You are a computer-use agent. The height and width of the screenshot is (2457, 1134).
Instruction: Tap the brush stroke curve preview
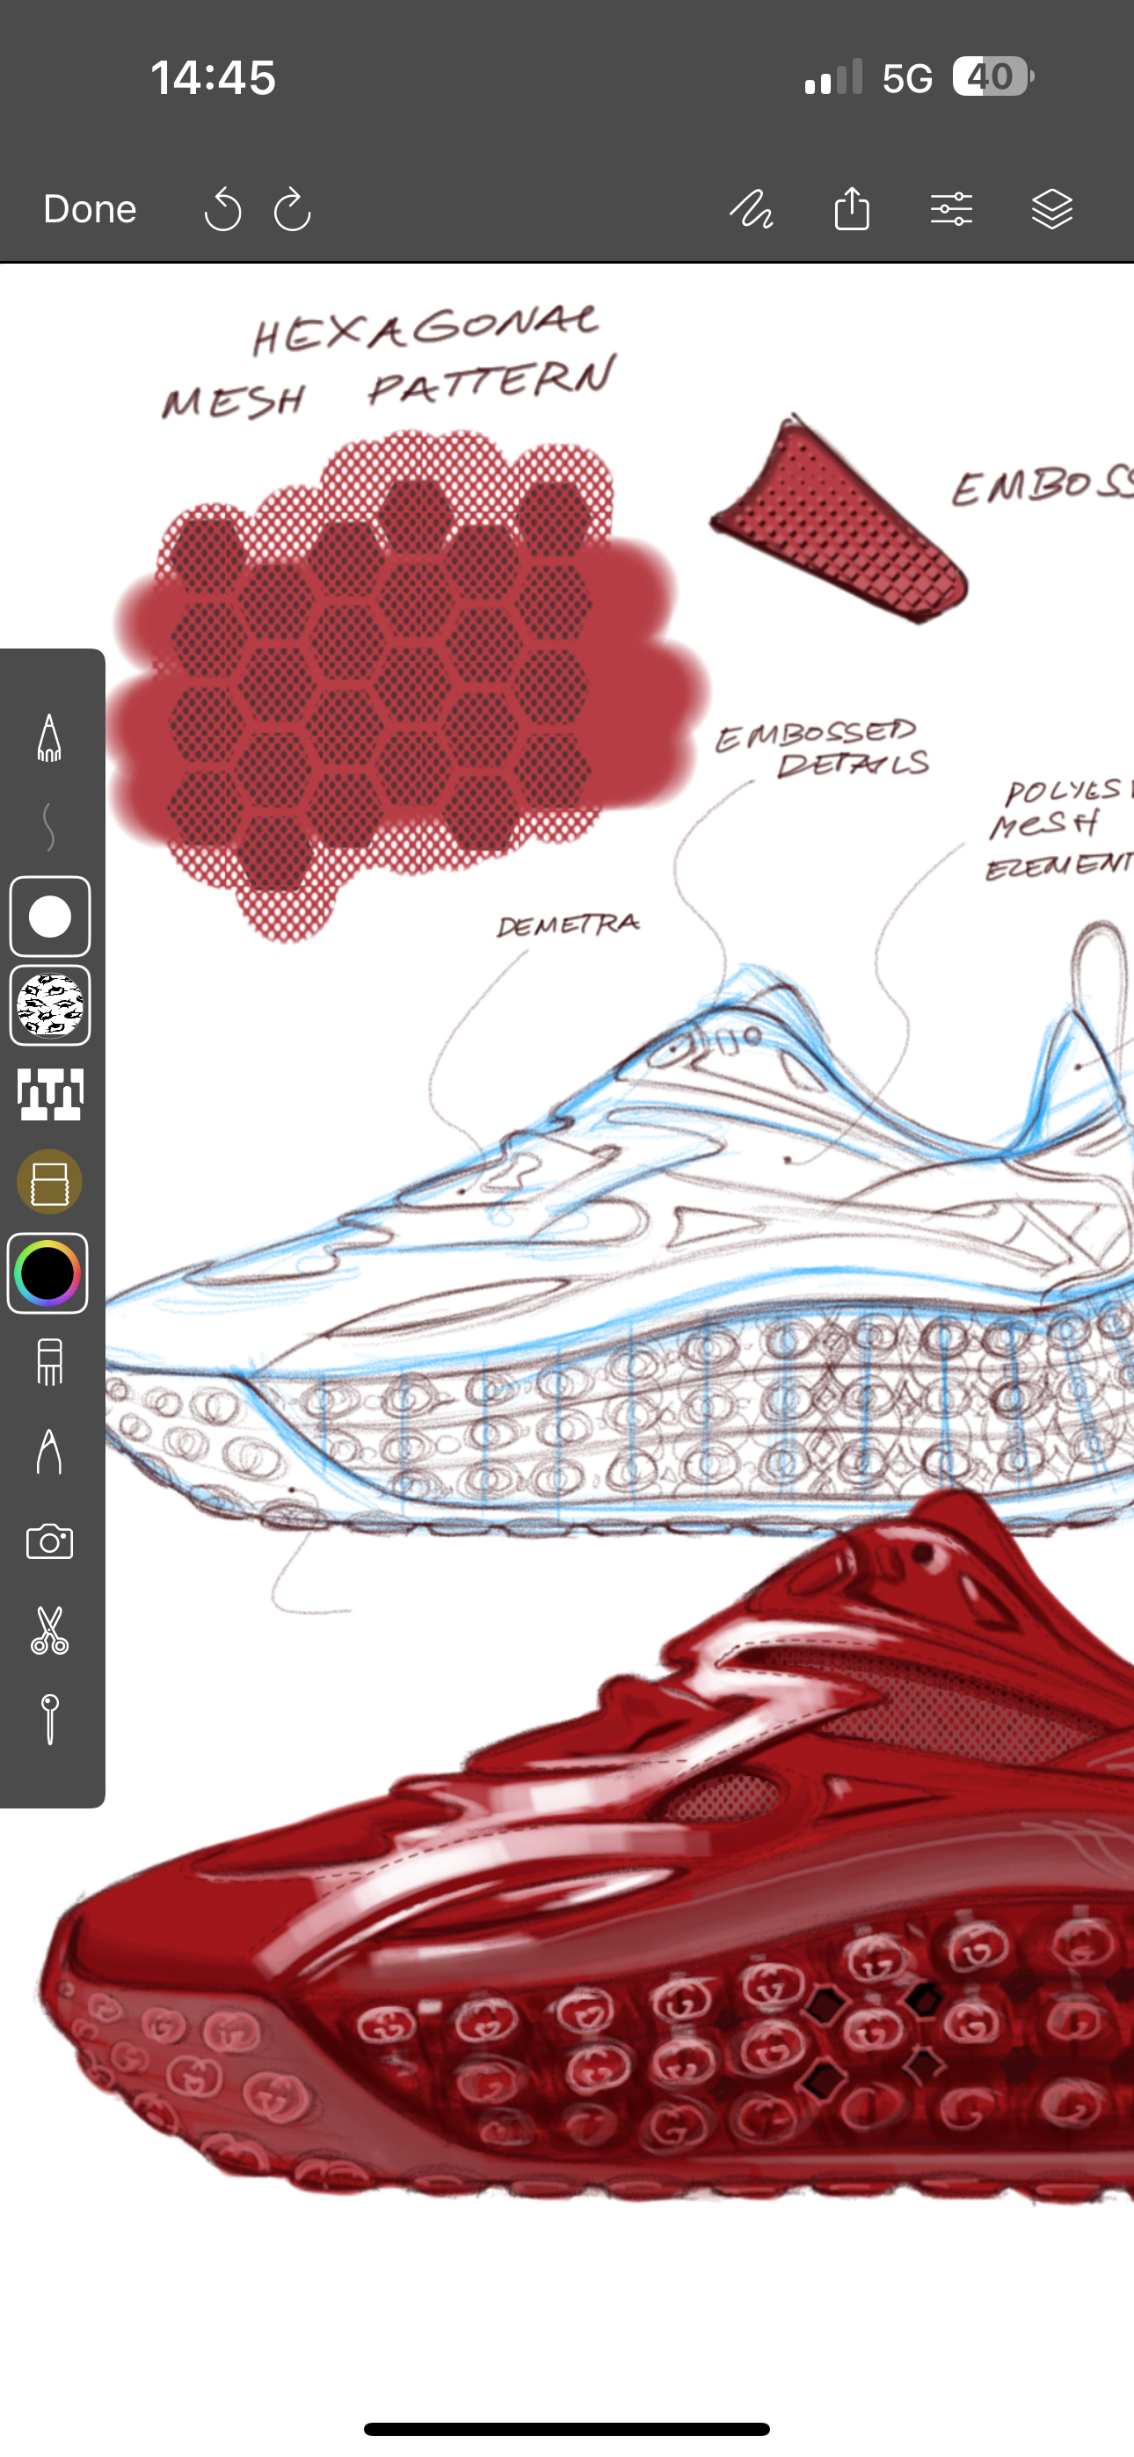(49, 826)
